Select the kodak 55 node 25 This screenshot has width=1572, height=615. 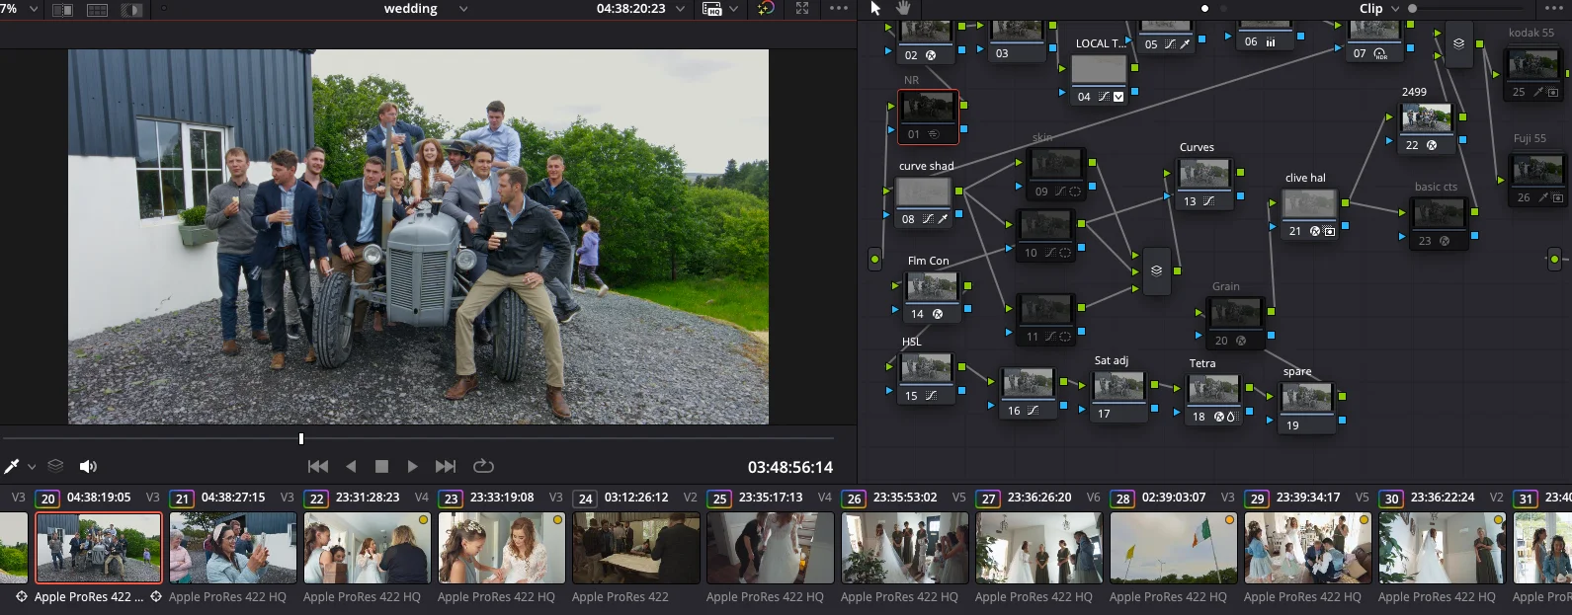[x=1532, y=74]
